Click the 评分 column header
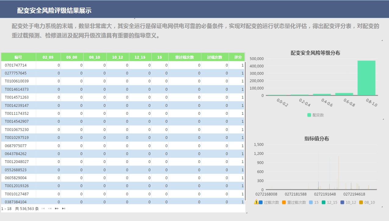 (238, 57)
